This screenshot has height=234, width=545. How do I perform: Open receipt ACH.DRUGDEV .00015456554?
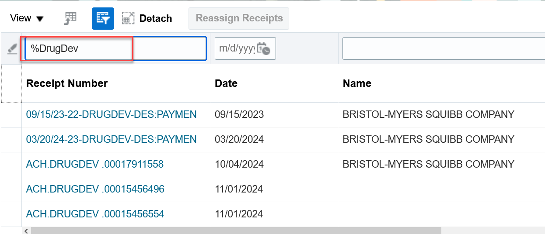[x=95, y=214]
